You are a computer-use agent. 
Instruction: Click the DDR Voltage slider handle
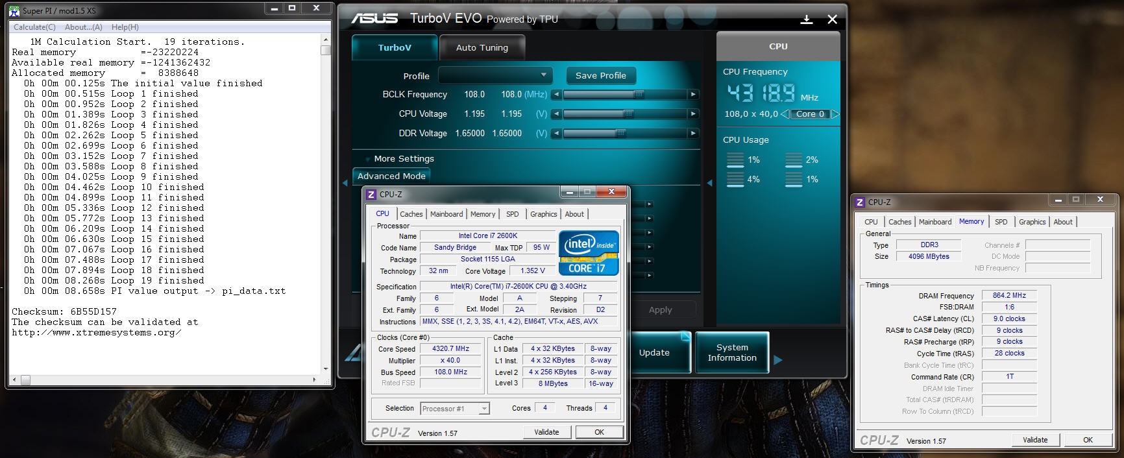click(620, 134)
